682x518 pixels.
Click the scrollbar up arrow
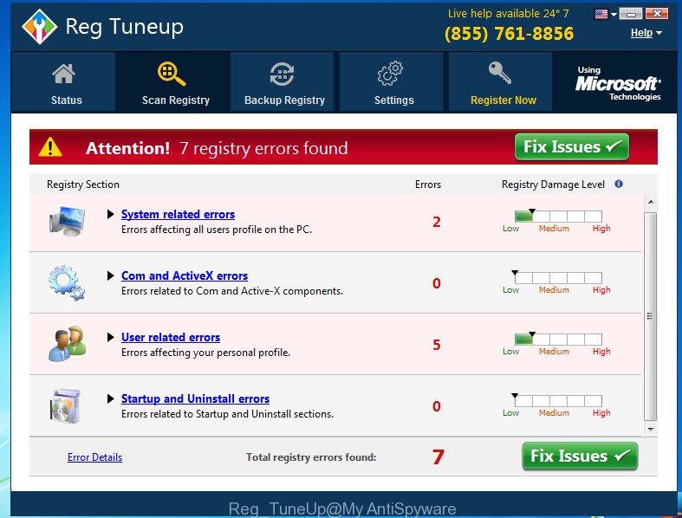tap(651, 202)
